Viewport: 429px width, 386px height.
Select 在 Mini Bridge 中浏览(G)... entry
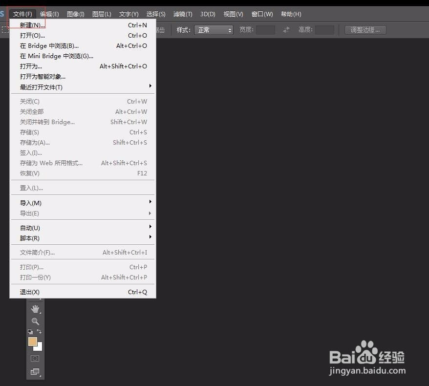83,56
